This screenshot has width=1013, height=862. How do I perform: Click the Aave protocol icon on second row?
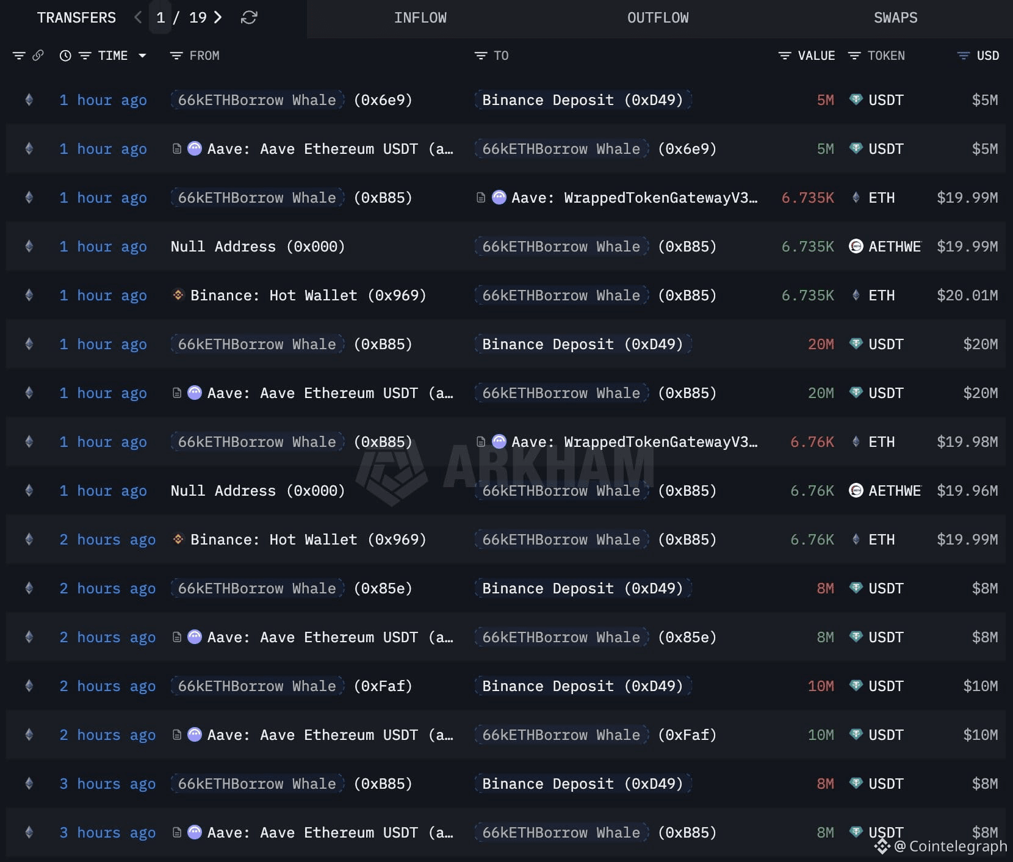coord(194,148)
